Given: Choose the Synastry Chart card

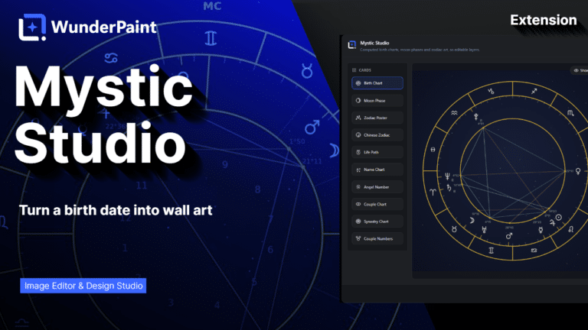Looking at the screenshot, I should (x=377, y=221).
